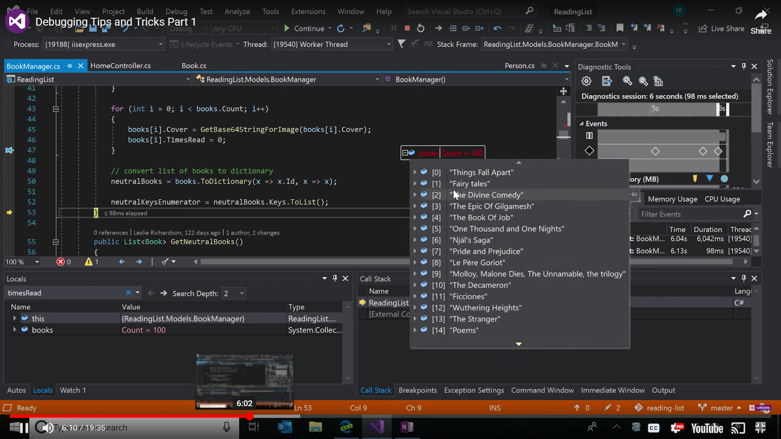Open Solution Explorer side tab
This screenshot has height=439, width=781.
point(770,87)
